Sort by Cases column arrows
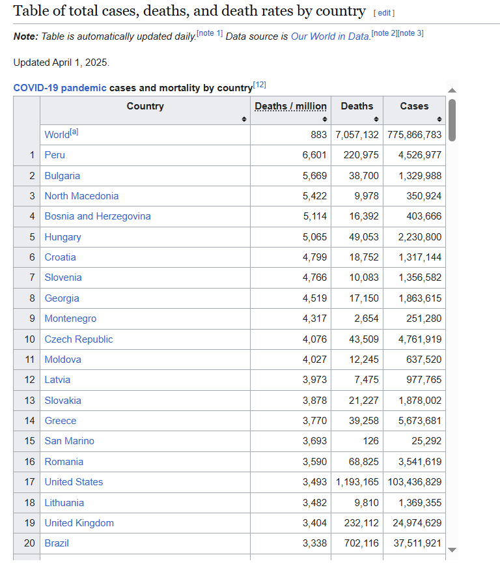This screenshot has width=500, height=568. coord(439,119)
